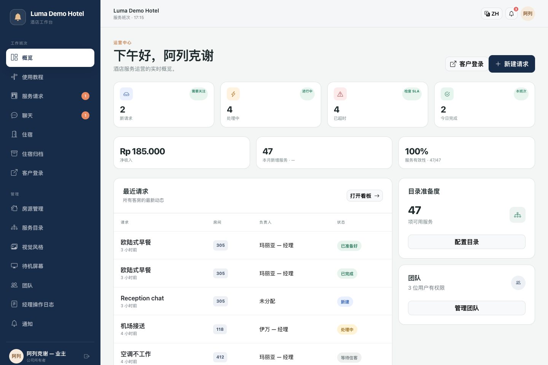Open 房源管理 in the sidebar
The height and width of the screenshot is (365, 548).
click(x=50, y=209)
